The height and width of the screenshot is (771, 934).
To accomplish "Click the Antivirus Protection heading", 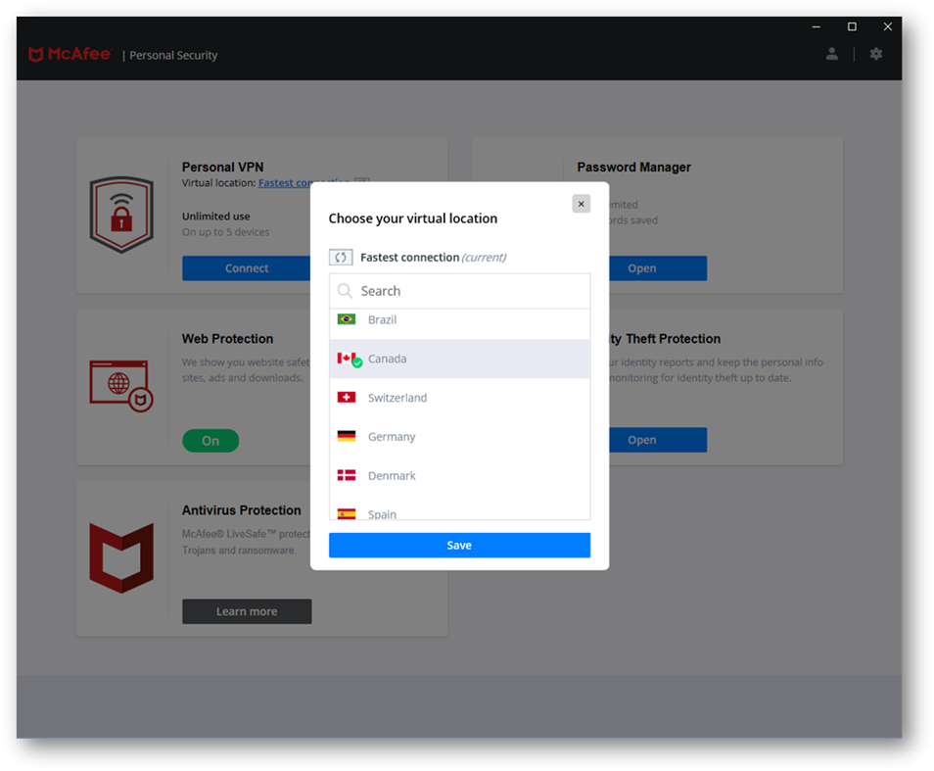I will (x=241, y=510).
